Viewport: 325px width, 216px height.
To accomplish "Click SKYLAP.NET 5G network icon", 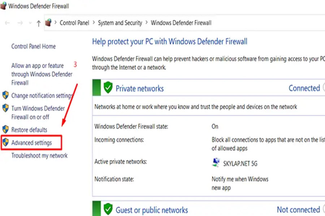I will tap(216, 163).
